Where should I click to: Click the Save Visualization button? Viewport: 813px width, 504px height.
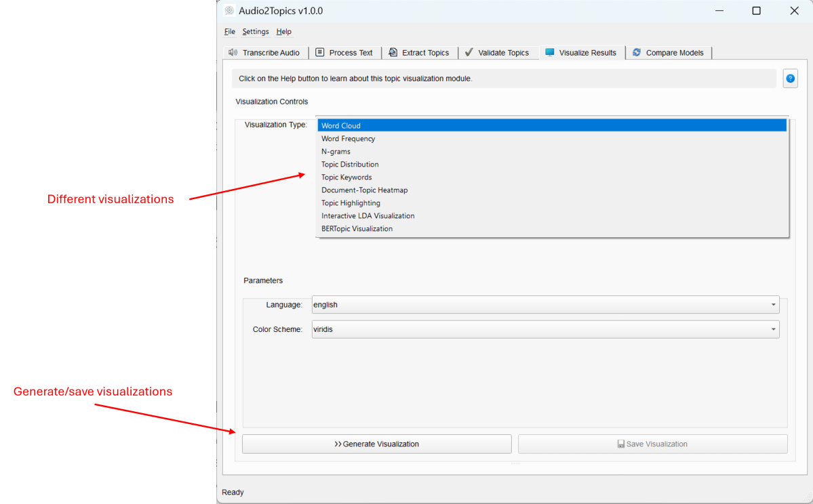653,444
